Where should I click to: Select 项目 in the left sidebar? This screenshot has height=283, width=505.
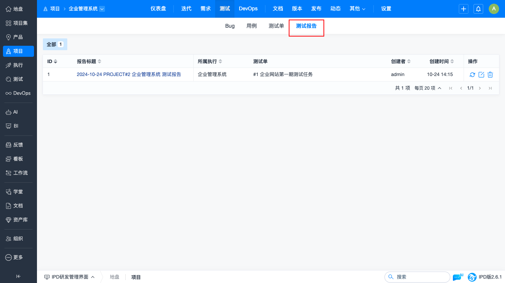click(x=18, y=51)
